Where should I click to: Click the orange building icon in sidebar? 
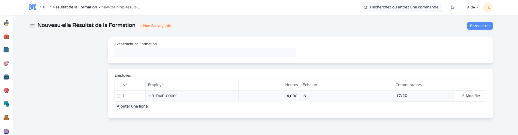(x=6, y=118)
